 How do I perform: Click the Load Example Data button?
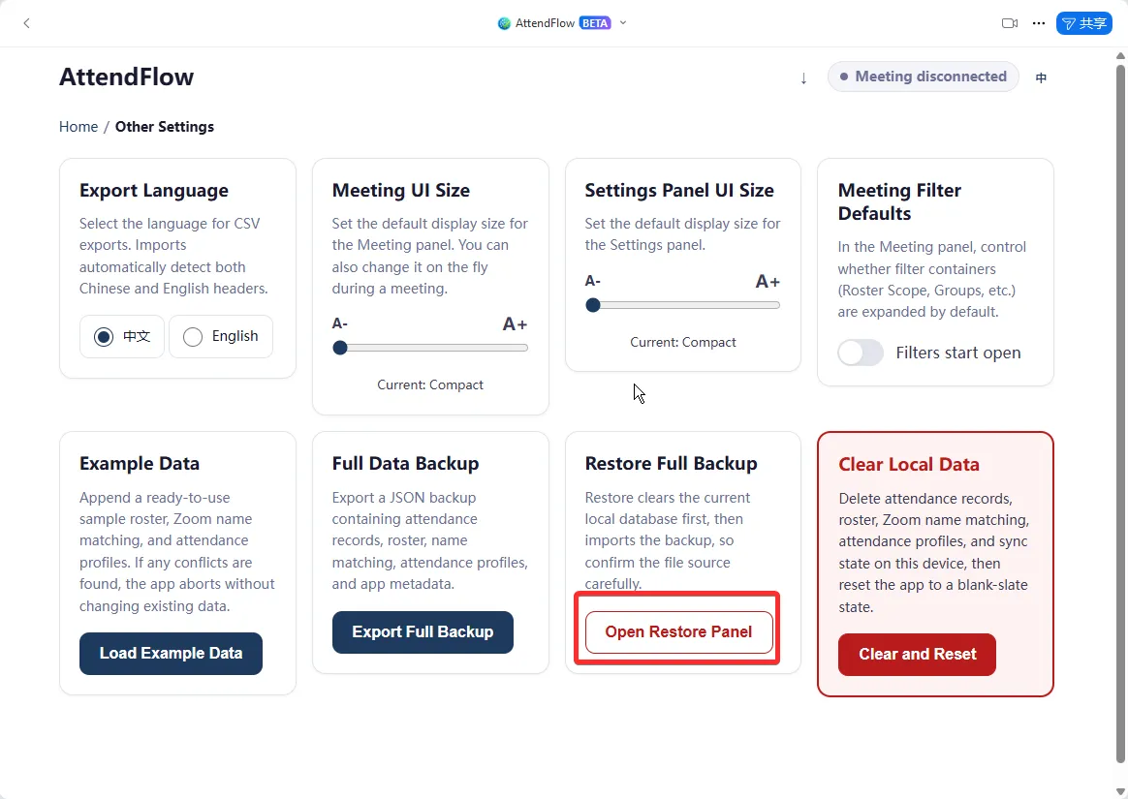click(171, 653)
